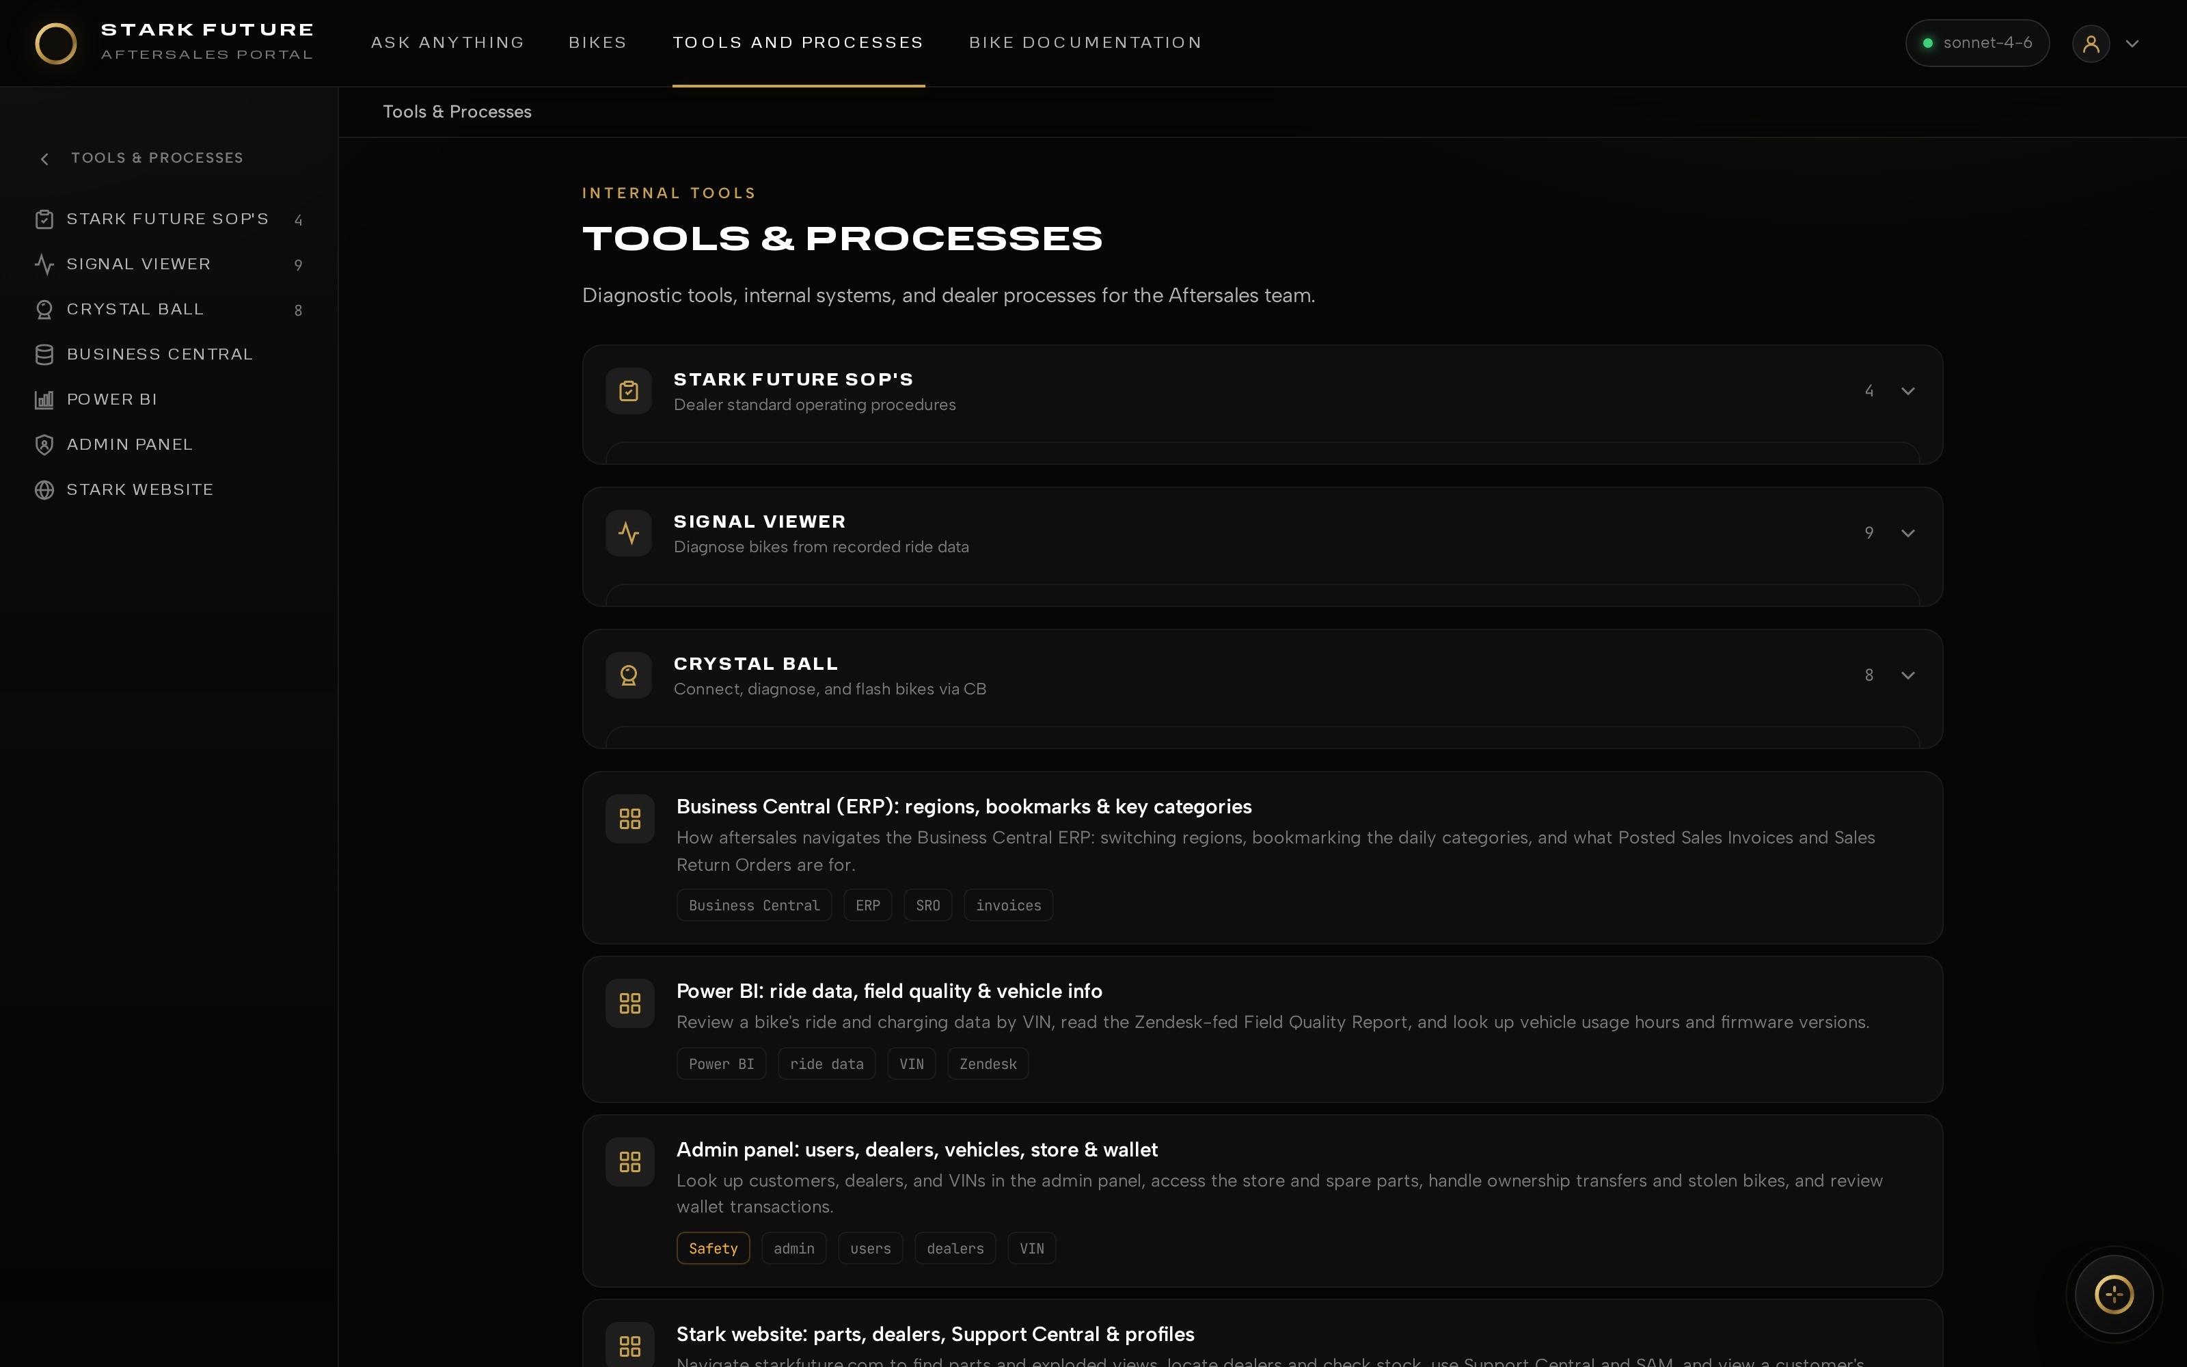The height and width of the screenshot is (1367, 2187).
Task: Select Power BI in the sidebar
Action: [169, 400]
